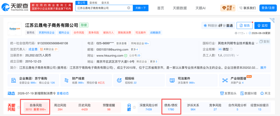Click the 战略融资 tag
The height and width of the screenshot is (116, 280).
(x=155, y=33)
